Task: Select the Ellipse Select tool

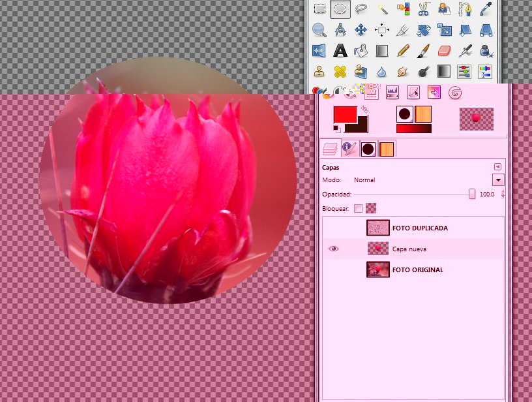Action: click(340, 8)
